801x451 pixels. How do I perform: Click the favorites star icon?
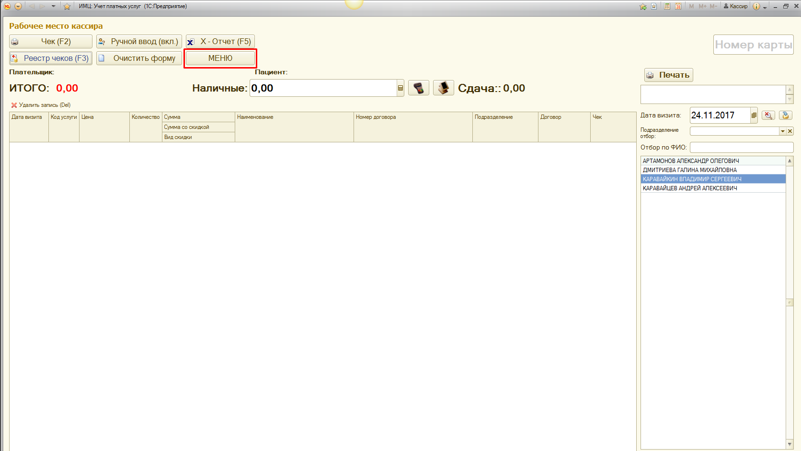pyautogui.click(x=67, y=6)
